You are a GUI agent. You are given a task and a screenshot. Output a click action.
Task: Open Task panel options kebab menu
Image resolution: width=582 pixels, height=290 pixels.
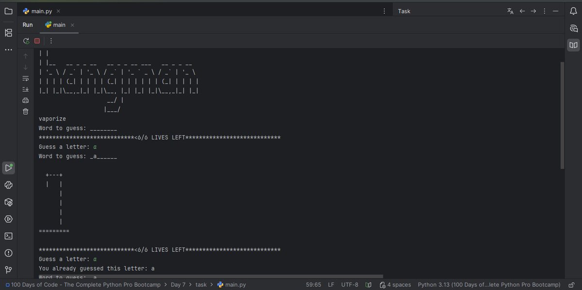coord(544,11)
